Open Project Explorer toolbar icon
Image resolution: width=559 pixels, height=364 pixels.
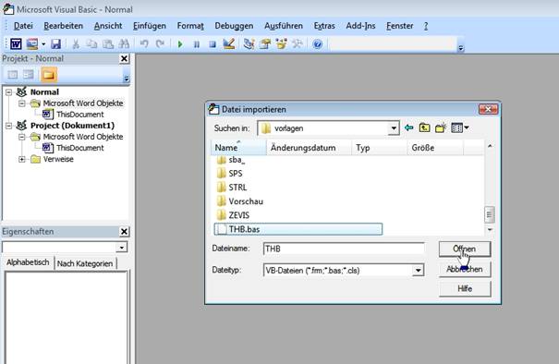[x=249, y=44]
